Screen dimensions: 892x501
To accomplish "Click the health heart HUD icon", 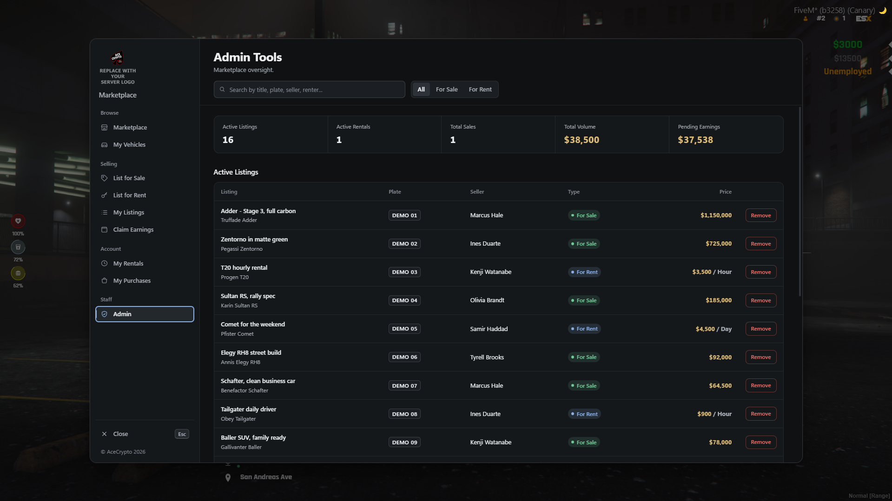I will pos(18,221).
